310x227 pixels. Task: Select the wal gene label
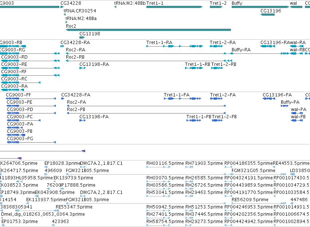(293, 3)
